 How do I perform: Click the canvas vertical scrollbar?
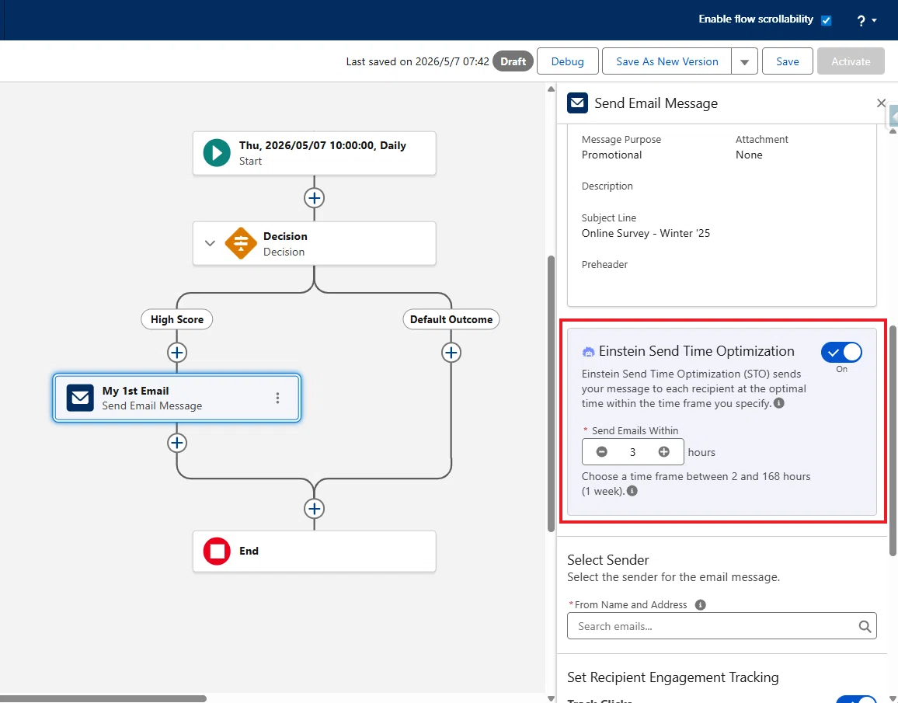tap(551, 393)
